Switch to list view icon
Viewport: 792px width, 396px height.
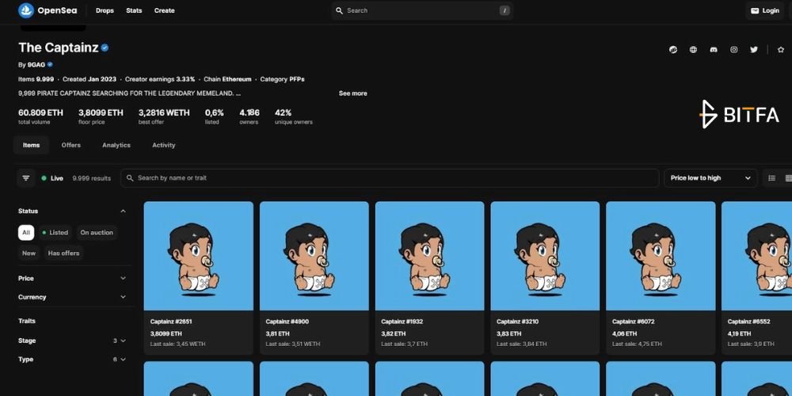[x=771, y=177]
